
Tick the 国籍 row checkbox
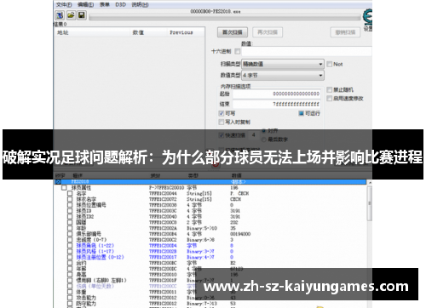(x=70, y=222)
